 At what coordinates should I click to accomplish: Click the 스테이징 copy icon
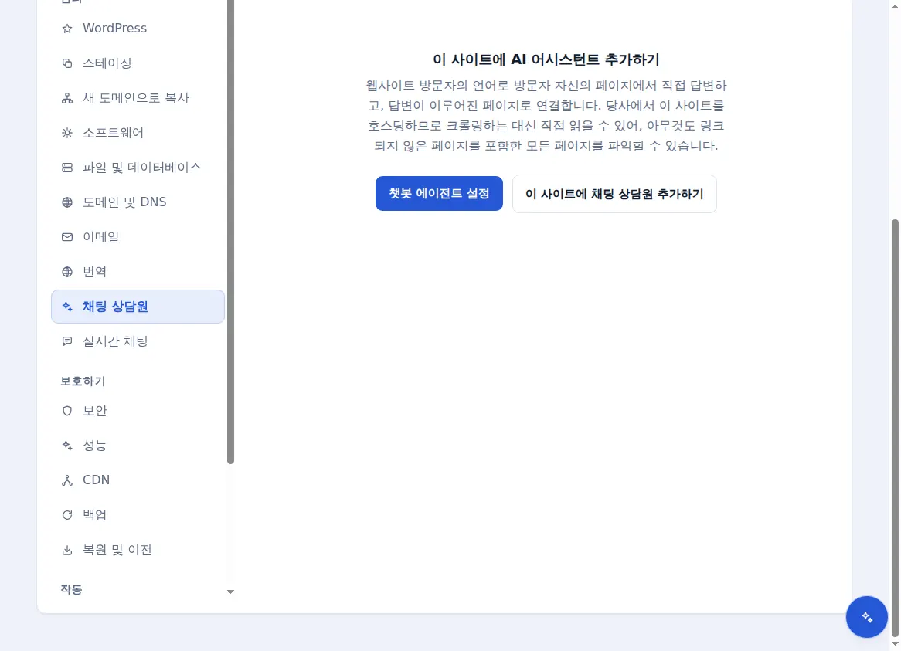(67, 63)
